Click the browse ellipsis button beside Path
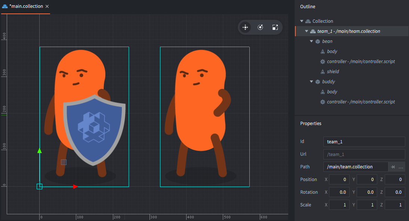Screen dimensions: 409x221 (x=401, y=167)
